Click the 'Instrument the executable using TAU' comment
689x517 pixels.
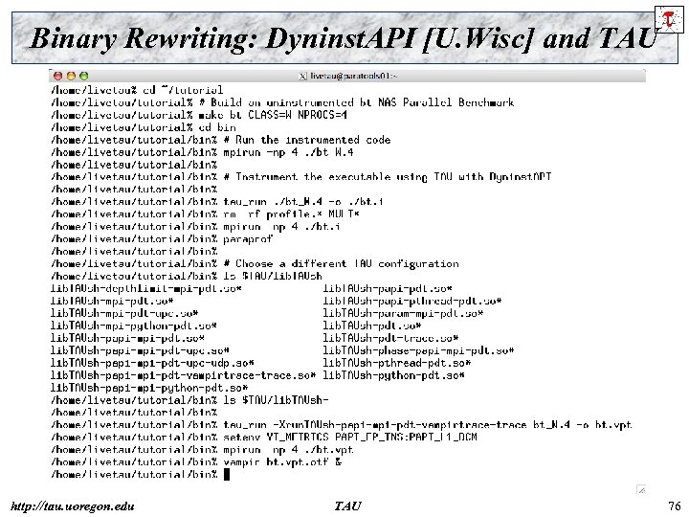click(388, 177)
